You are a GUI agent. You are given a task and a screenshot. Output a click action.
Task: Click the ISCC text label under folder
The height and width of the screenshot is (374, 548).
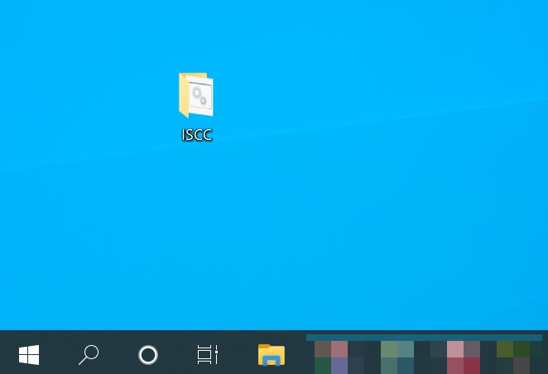[197, 135]
